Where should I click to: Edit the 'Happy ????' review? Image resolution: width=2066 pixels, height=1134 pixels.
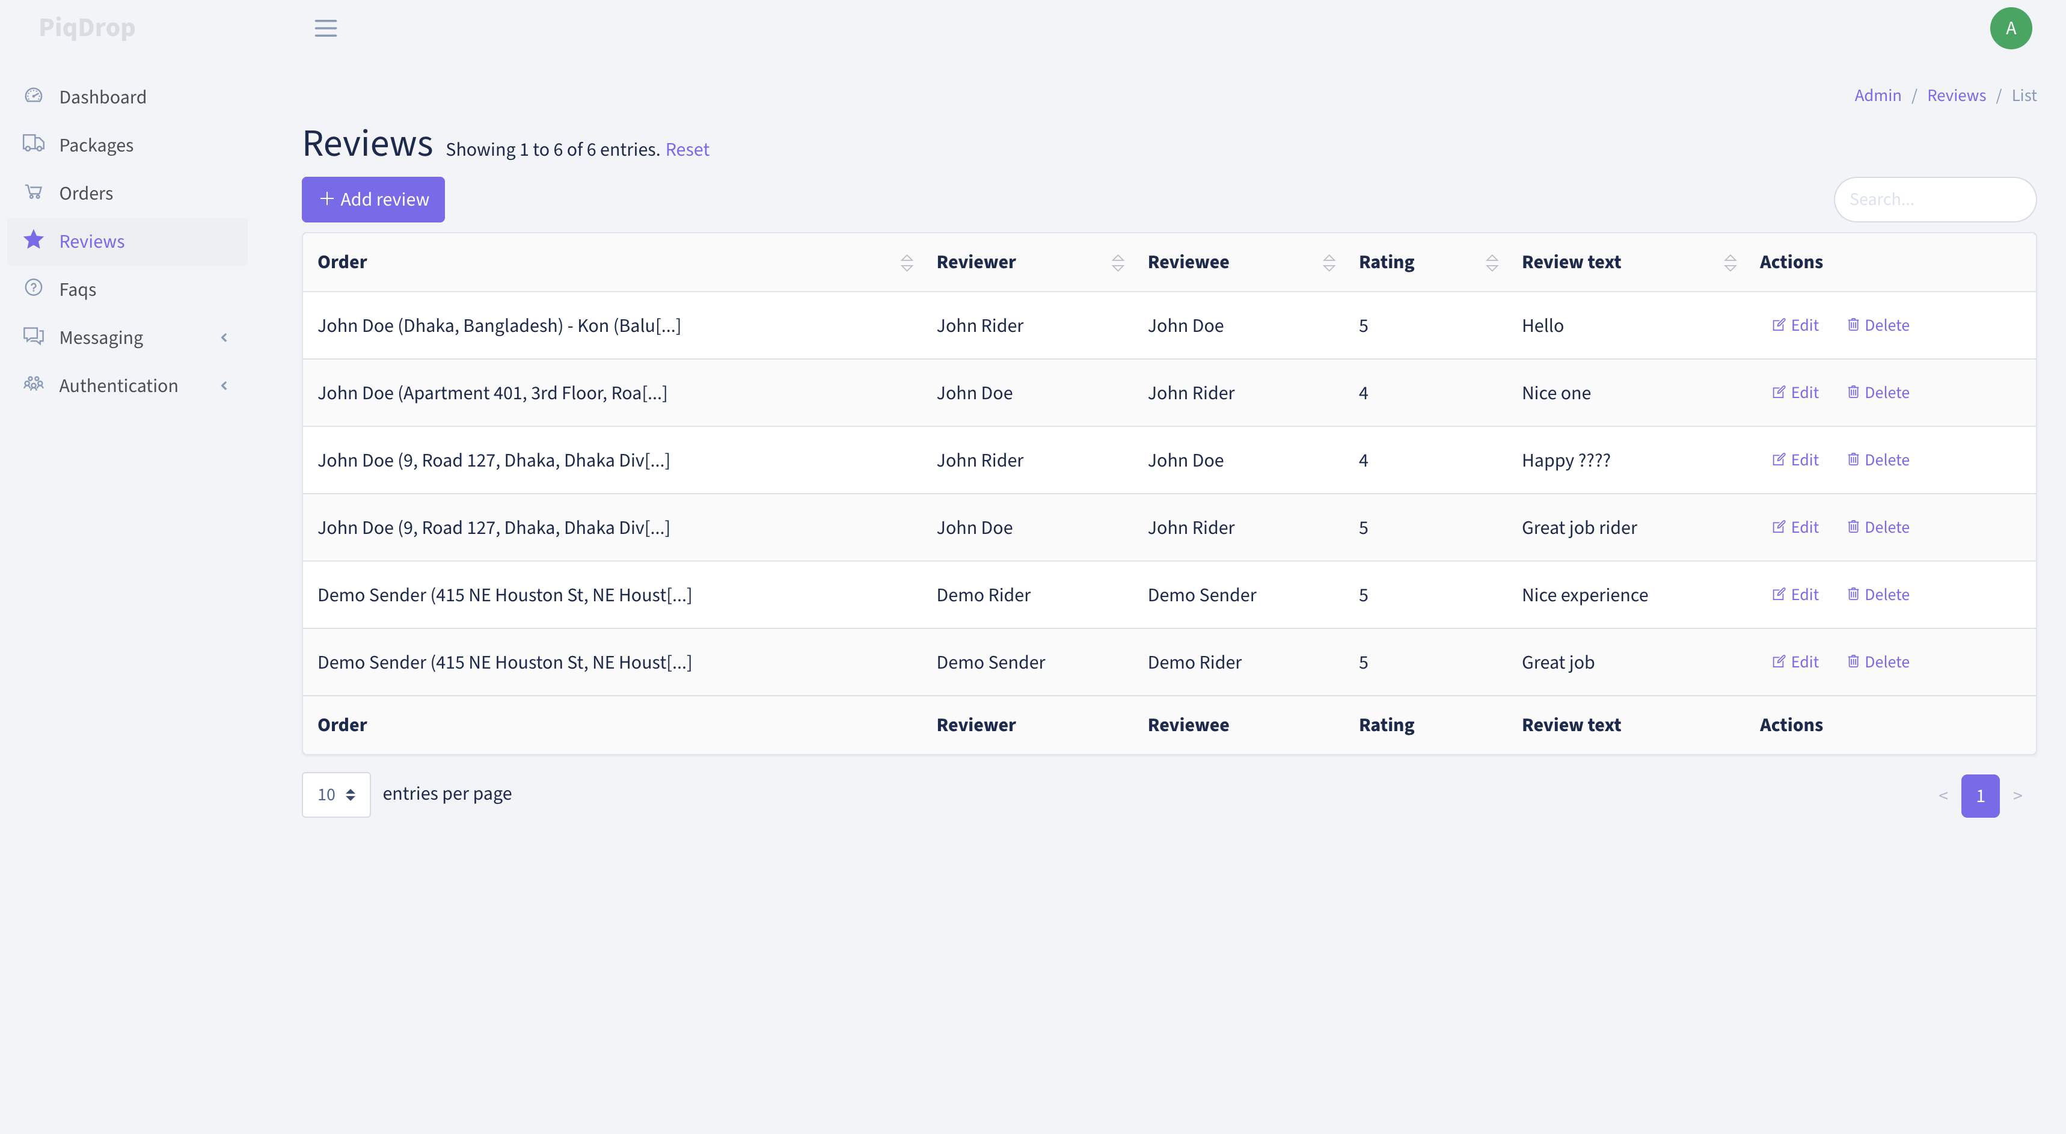click(1795, 459)
